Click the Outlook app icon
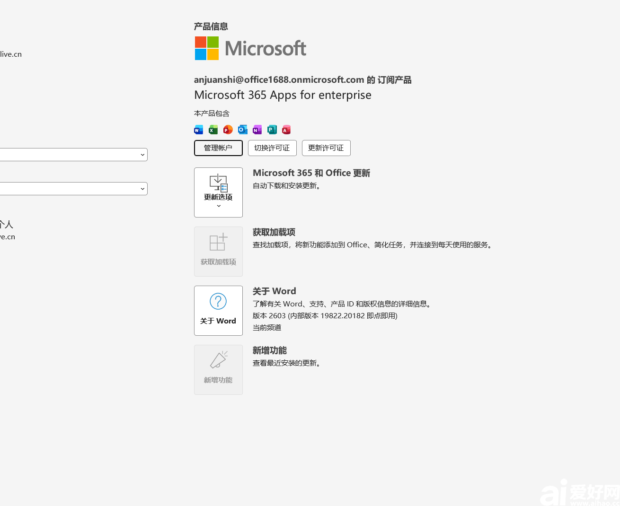620x506 pixels. click(243, 130)
